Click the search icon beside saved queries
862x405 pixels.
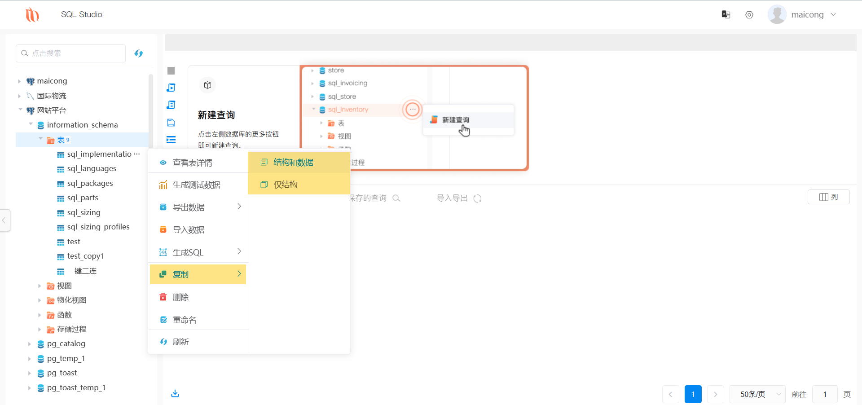396,198
